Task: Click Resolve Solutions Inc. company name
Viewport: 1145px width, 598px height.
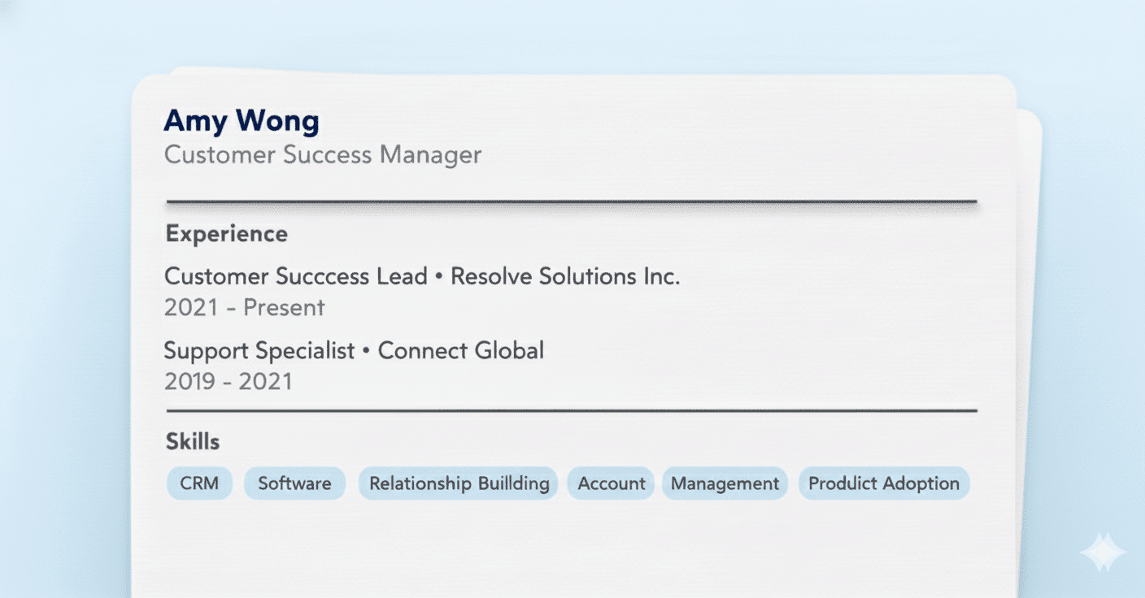Action: click(x=565, y=276)
